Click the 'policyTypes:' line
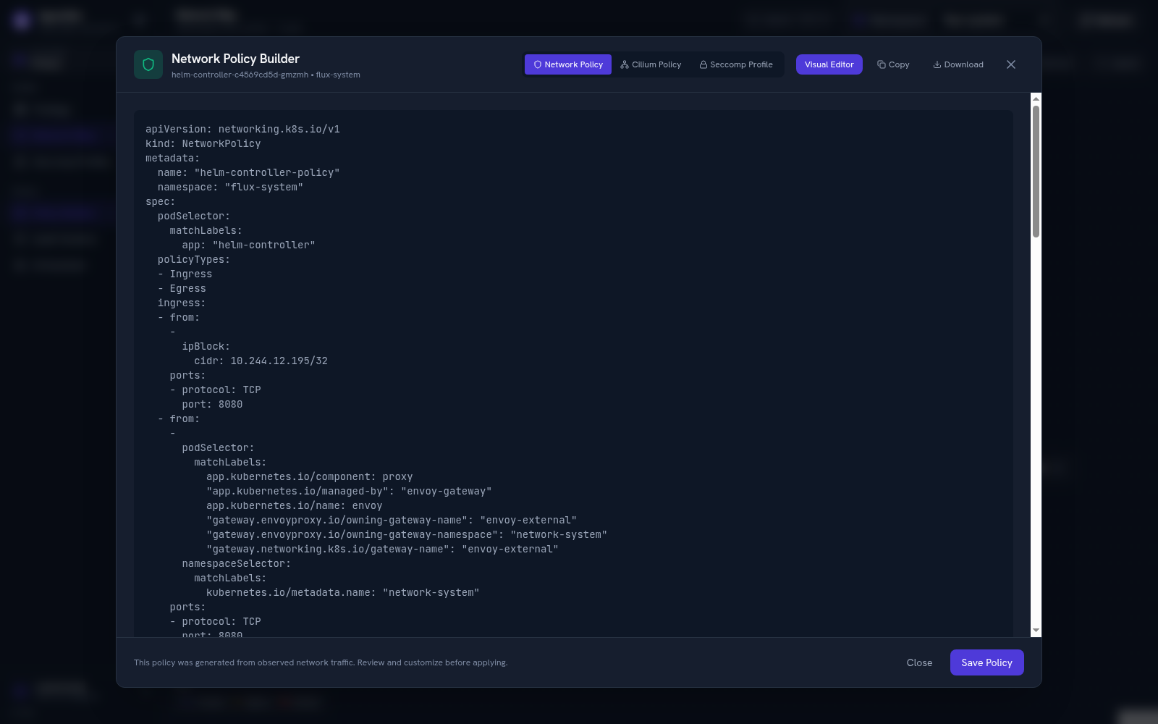Viewport: 1158px width, 724px height. click(x=194, y=259)
